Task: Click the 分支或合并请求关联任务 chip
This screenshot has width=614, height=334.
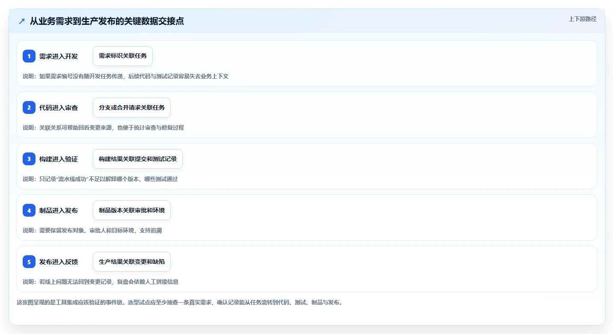Action: [132, 107]
